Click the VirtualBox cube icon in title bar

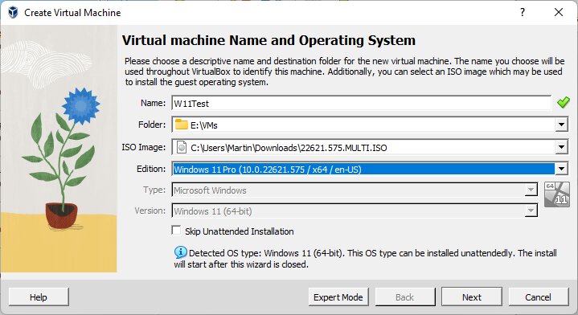point(13,12)
